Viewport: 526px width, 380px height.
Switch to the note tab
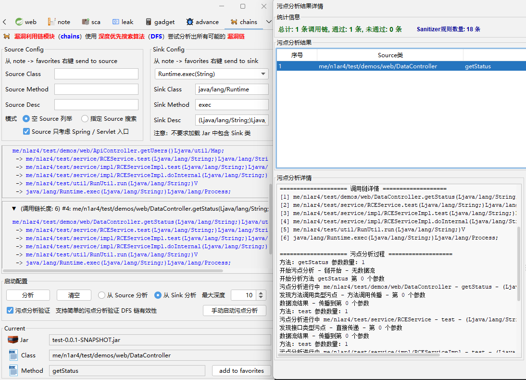point(59,22)
